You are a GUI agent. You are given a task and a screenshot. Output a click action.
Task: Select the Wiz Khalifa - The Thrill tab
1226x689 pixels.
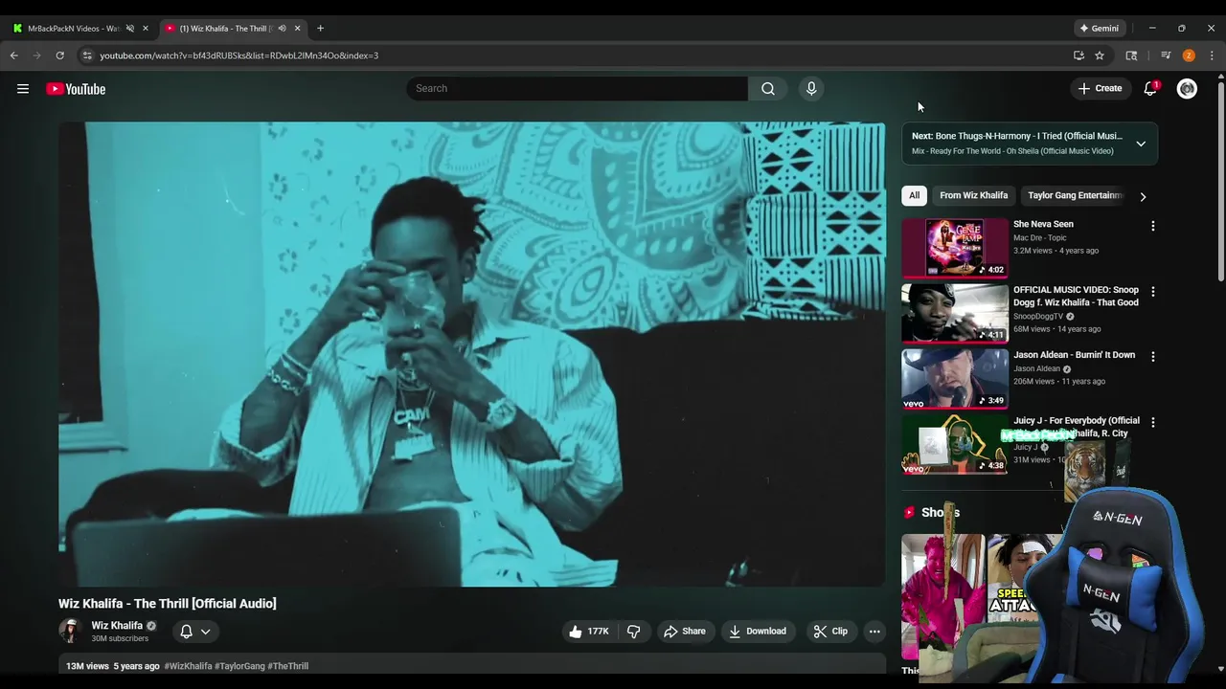(x=226, y=28)
